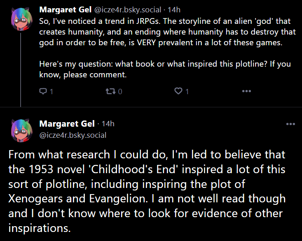This screenshot has width=302, height=241.
Task: Open the Margaret Gel name on second post
Action: [x=67, y=124]
